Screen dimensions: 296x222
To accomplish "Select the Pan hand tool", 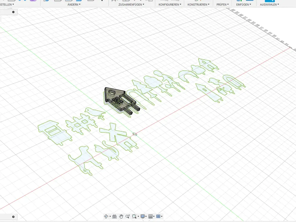I will pos(121,216).
